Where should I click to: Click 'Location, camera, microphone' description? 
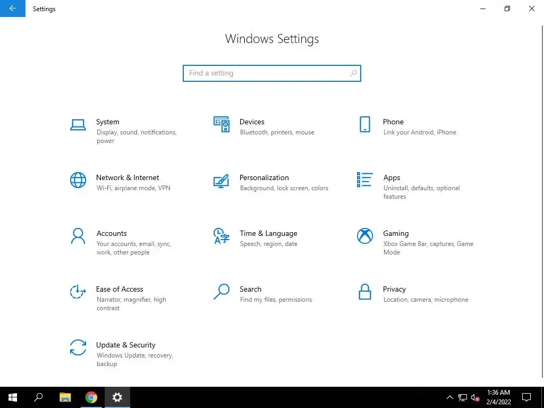click(x=426, y=300)
